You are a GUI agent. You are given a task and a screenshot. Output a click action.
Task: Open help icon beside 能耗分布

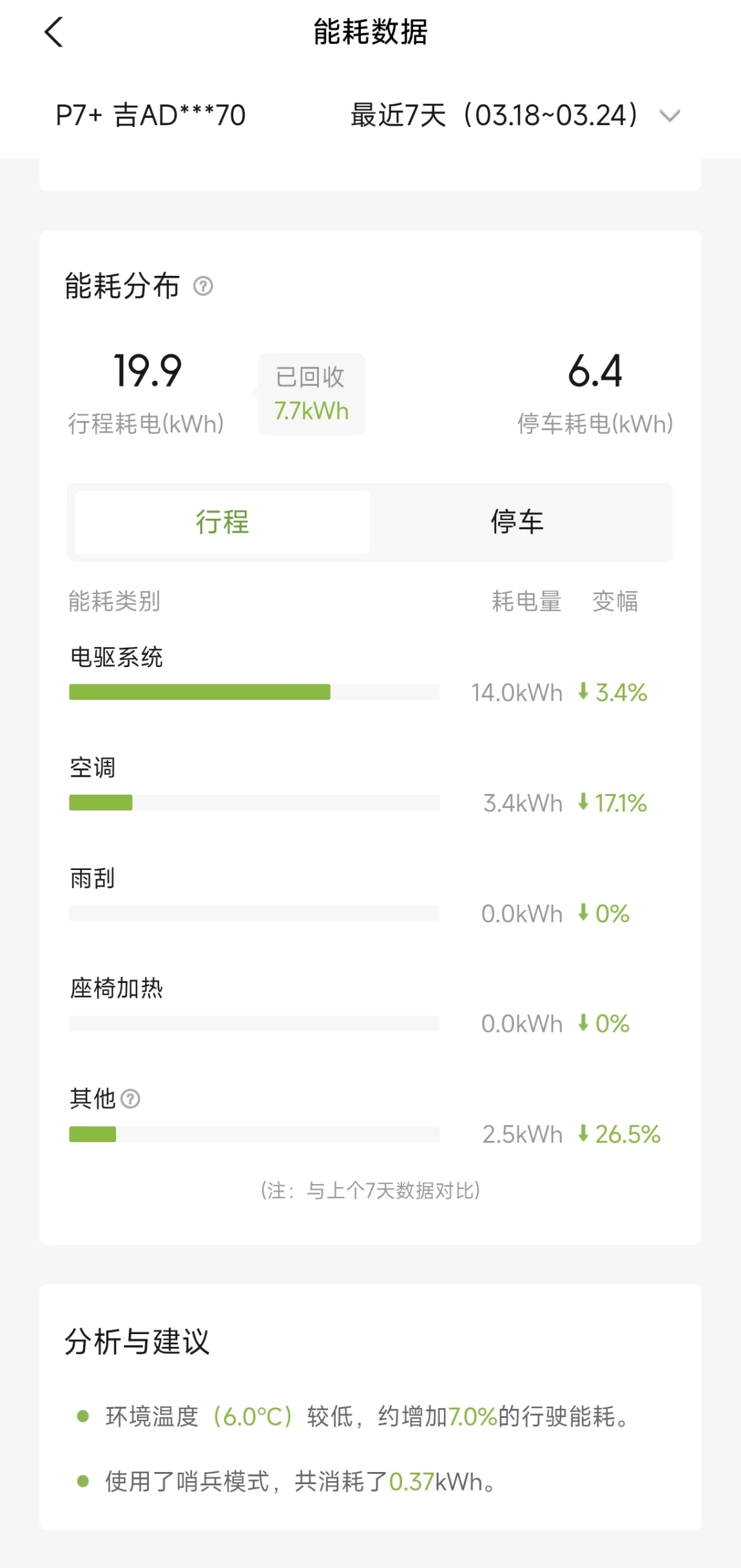(x=203, y=286)
